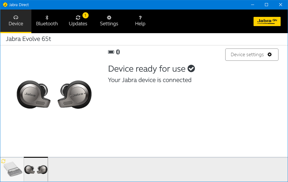Go to the Settings tab
The width and height of the screenshot is (288, 182).
pos(109,21)
